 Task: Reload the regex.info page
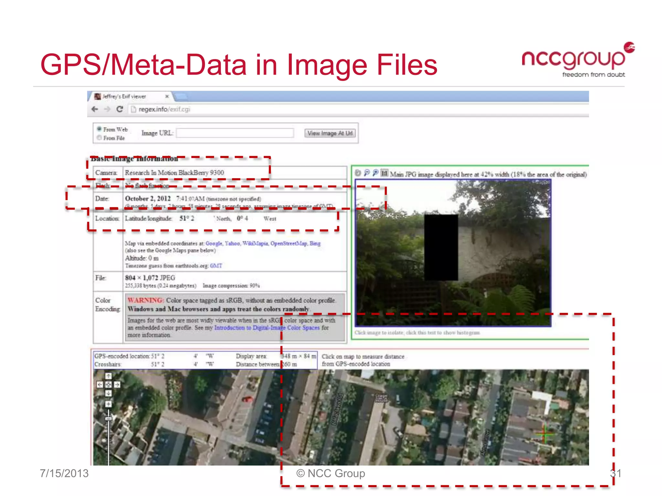click(x=120, y=109)
